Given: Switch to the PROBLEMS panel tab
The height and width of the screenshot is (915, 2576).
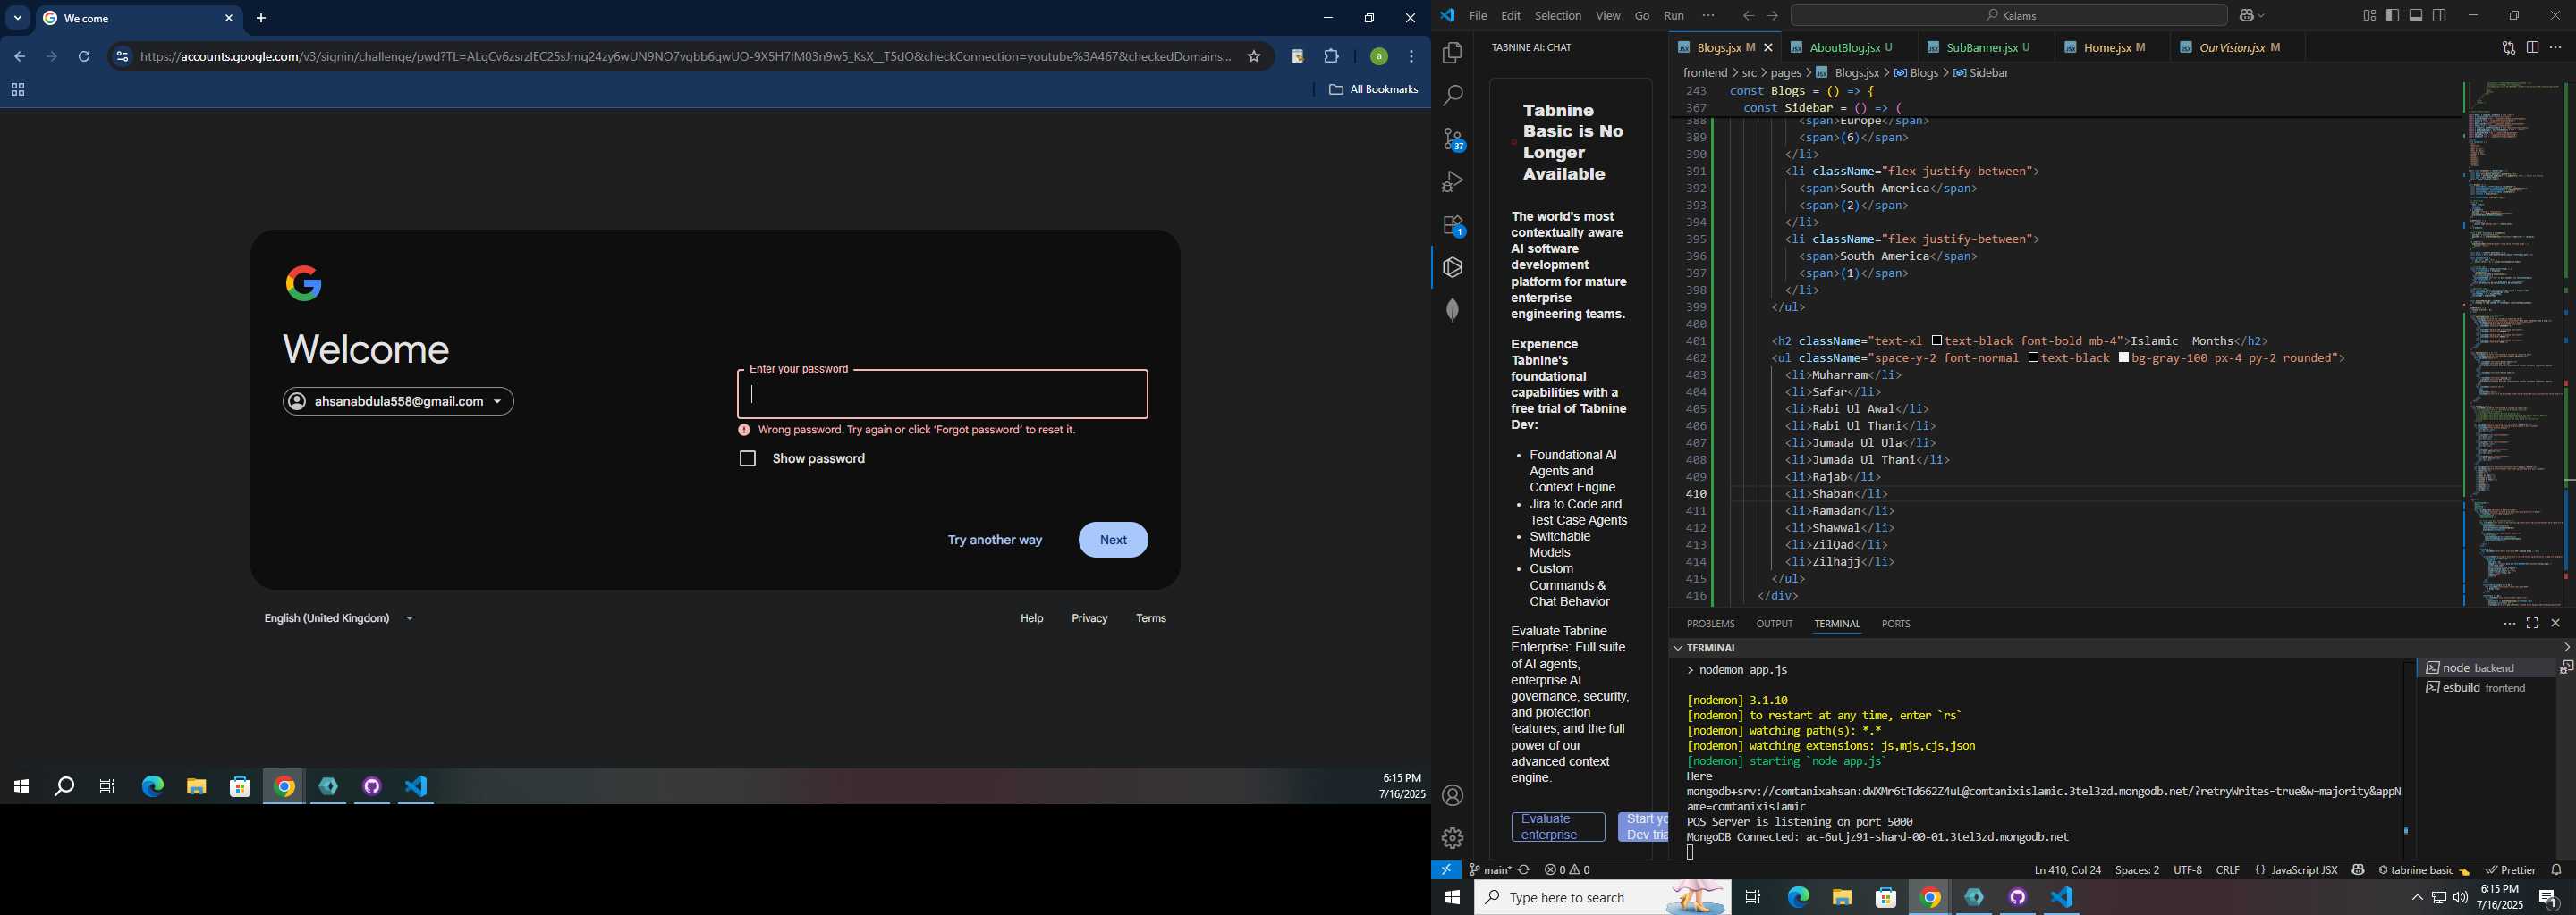Looking at the screenshot, I should click(1710, 624).
